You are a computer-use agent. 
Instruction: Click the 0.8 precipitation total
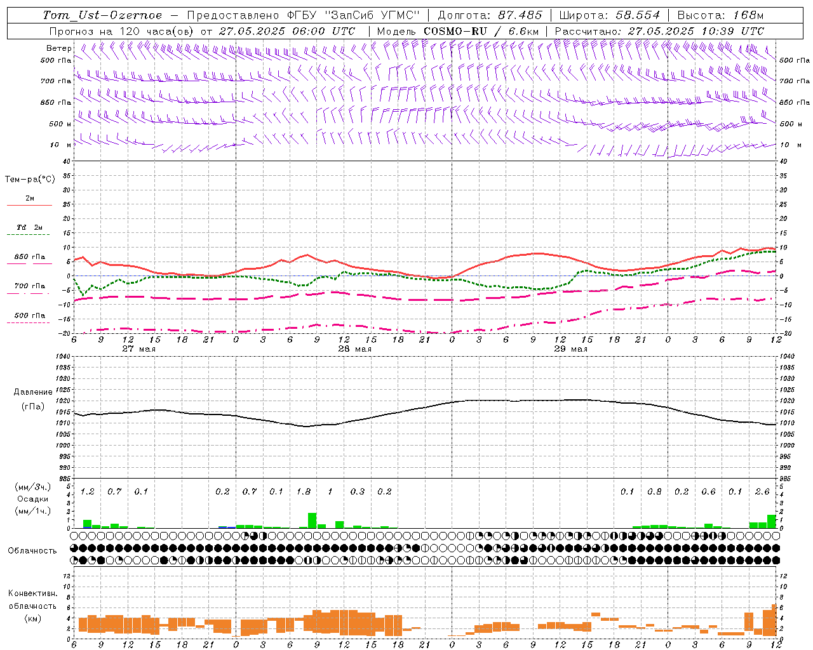pos(654,492)
